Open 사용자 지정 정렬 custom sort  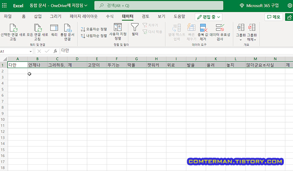coord(118,32)
